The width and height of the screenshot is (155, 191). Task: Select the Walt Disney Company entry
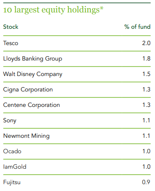click(x=32, y=74)
